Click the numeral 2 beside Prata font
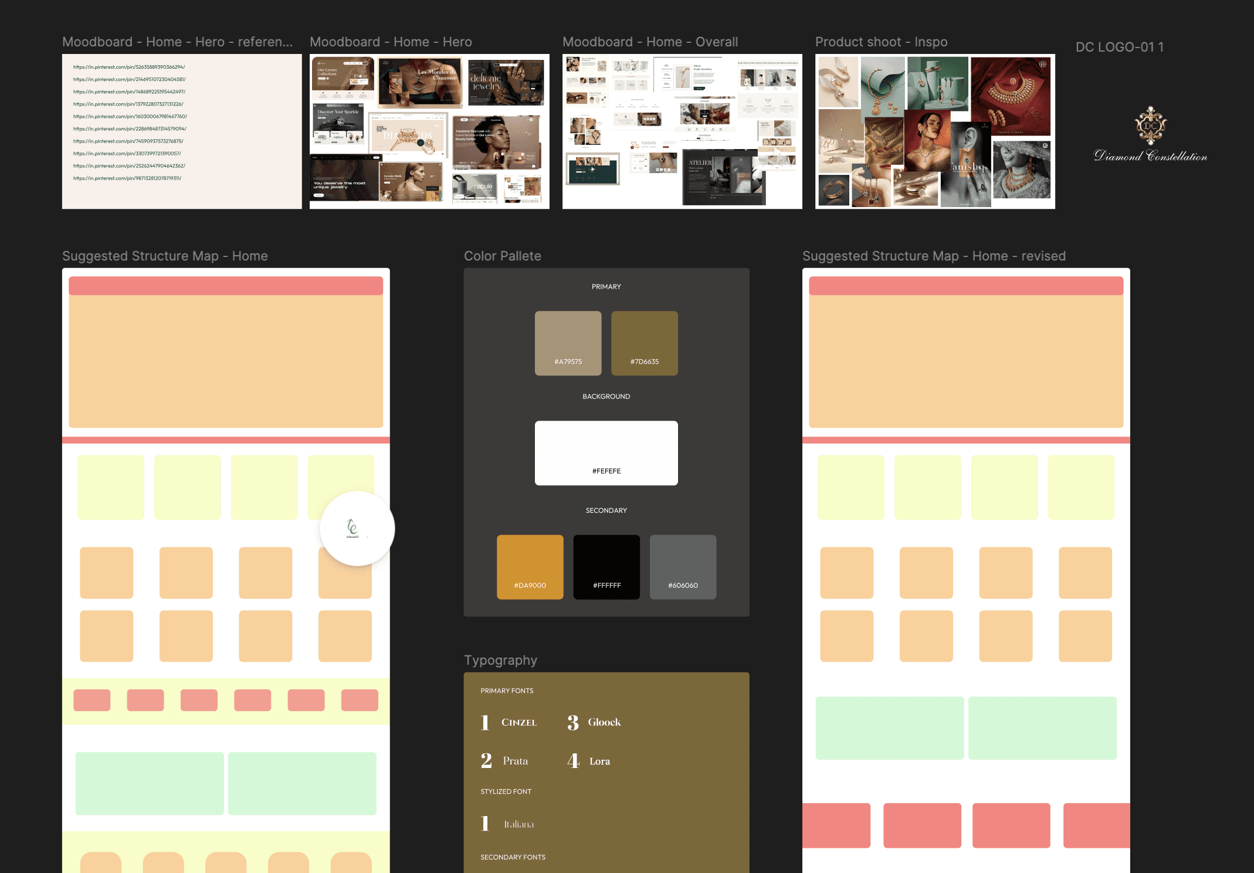The width and height of the screenshot is (1254, 873). tap(486, 761)
